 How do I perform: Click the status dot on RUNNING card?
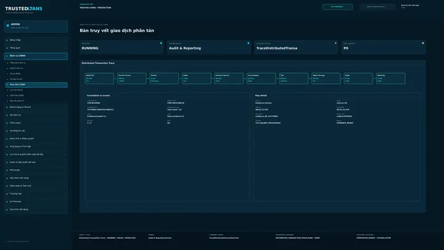pyautogui.click(x=161, y=43)
